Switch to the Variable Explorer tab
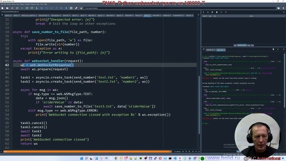This screenshot has width=286, height=161. point(242,45)
